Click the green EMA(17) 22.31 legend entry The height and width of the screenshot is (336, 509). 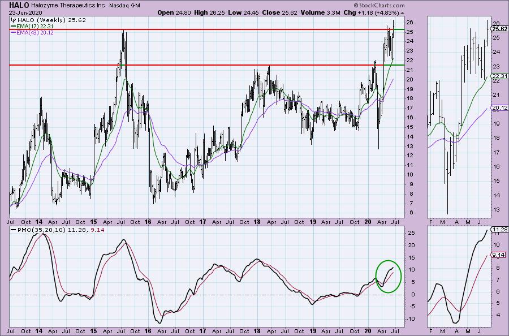[x=32, y=26]
